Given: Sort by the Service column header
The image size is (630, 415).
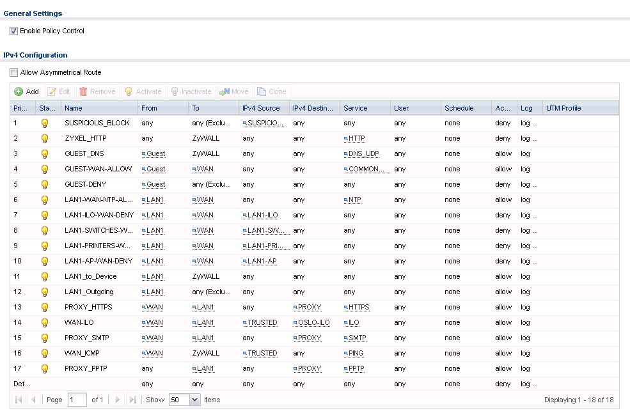Looking at the screenshot, I should (355, 108).
